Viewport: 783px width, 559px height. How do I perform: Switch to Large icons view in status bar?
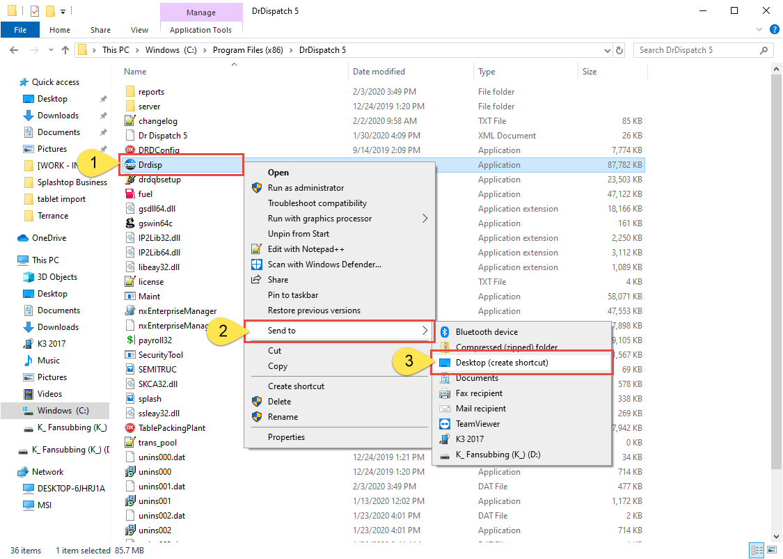(771, 551)
